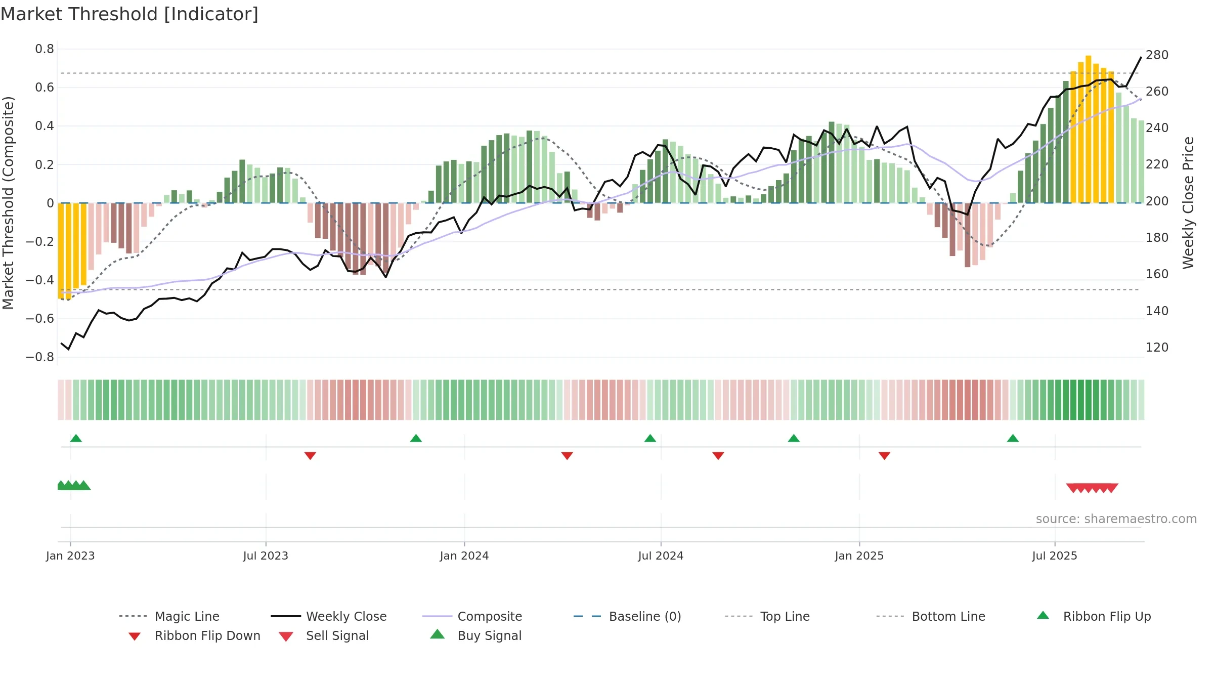Click the Market Threshold (Composite) axis title
This screenshot has height=683, width=1214.
(8, 202)
